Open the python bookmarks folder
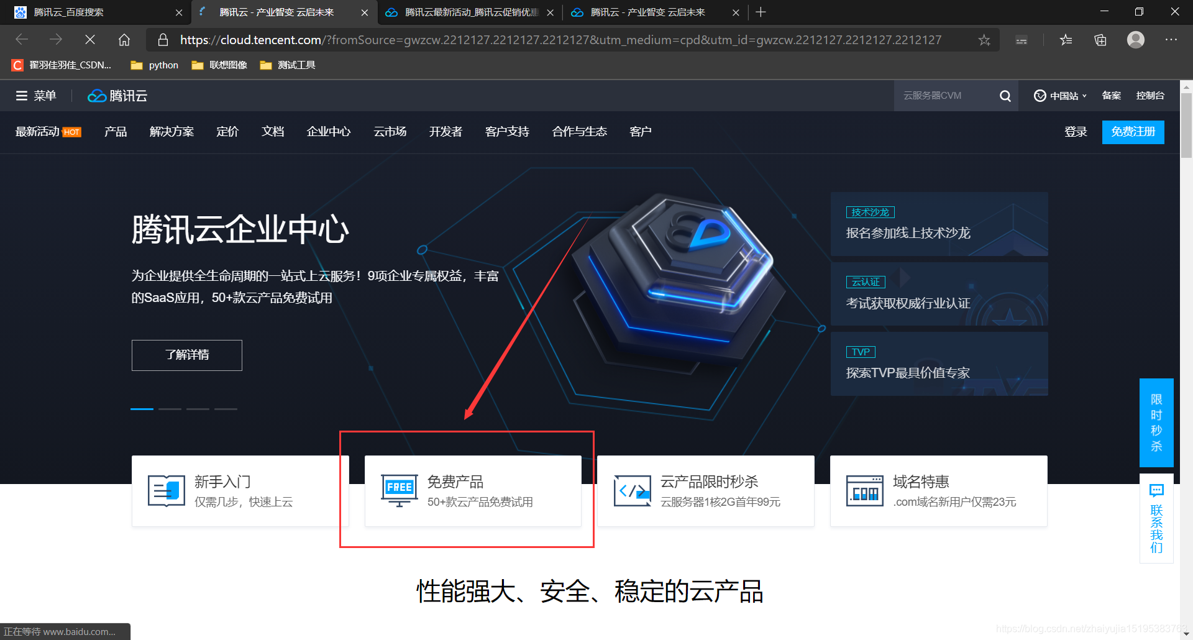This screenshot has height=640, width=1193. pyautogui.click(x=155, y=65)
